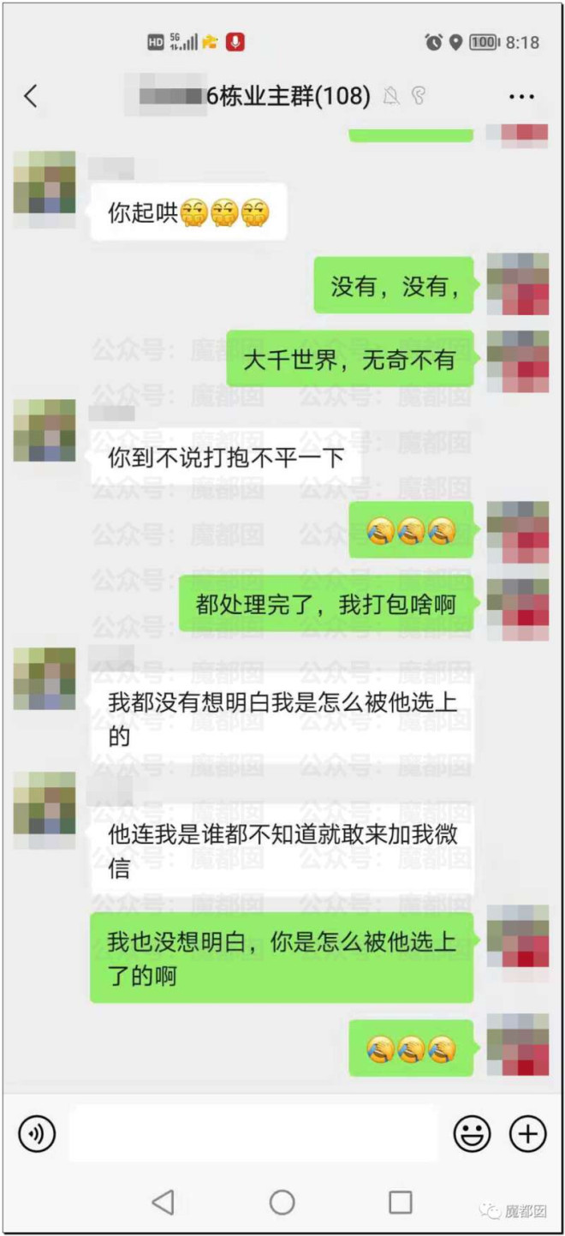The height and width of the screenshot is (1236, 565).
Task: Tap the back arrow in chat header
Action: coord(31,96)
